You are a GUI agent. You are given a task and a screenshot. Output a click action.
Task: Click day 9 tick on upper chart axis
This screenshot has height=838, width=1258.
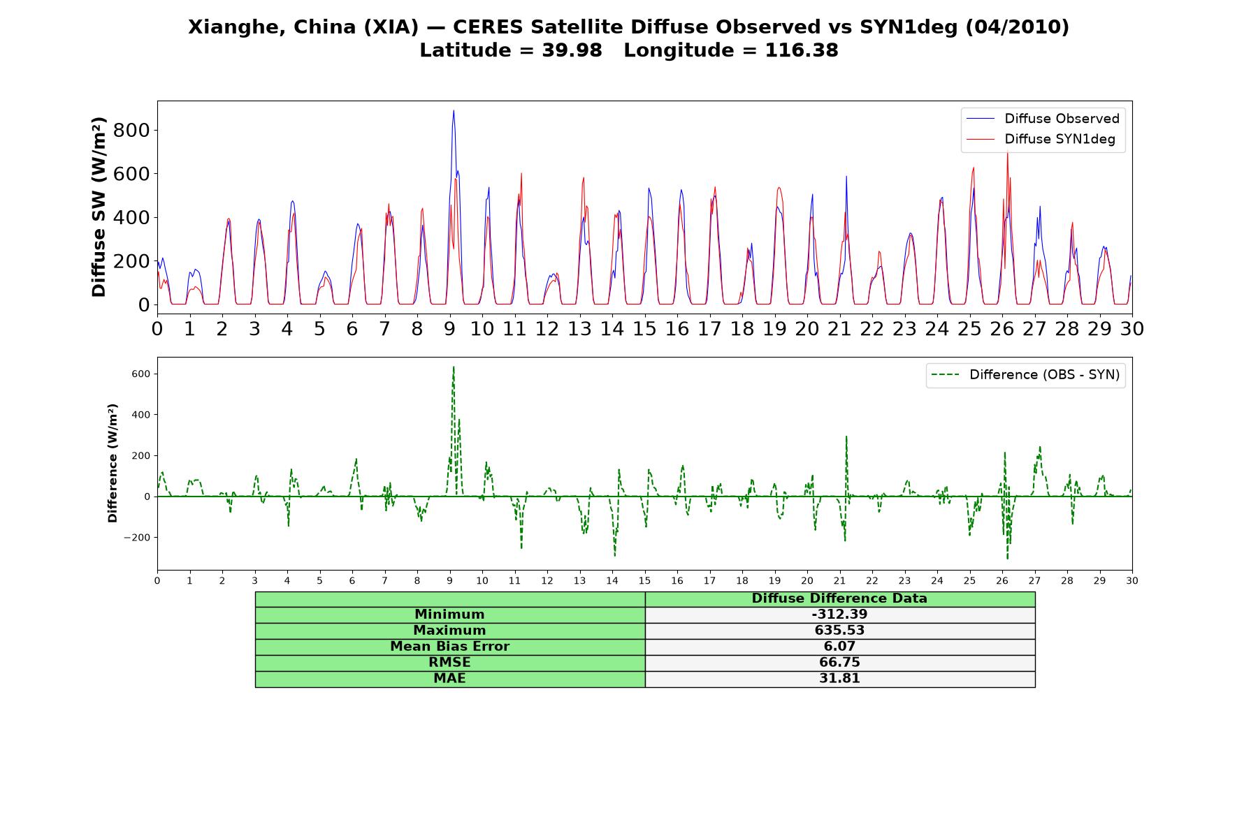449,328
